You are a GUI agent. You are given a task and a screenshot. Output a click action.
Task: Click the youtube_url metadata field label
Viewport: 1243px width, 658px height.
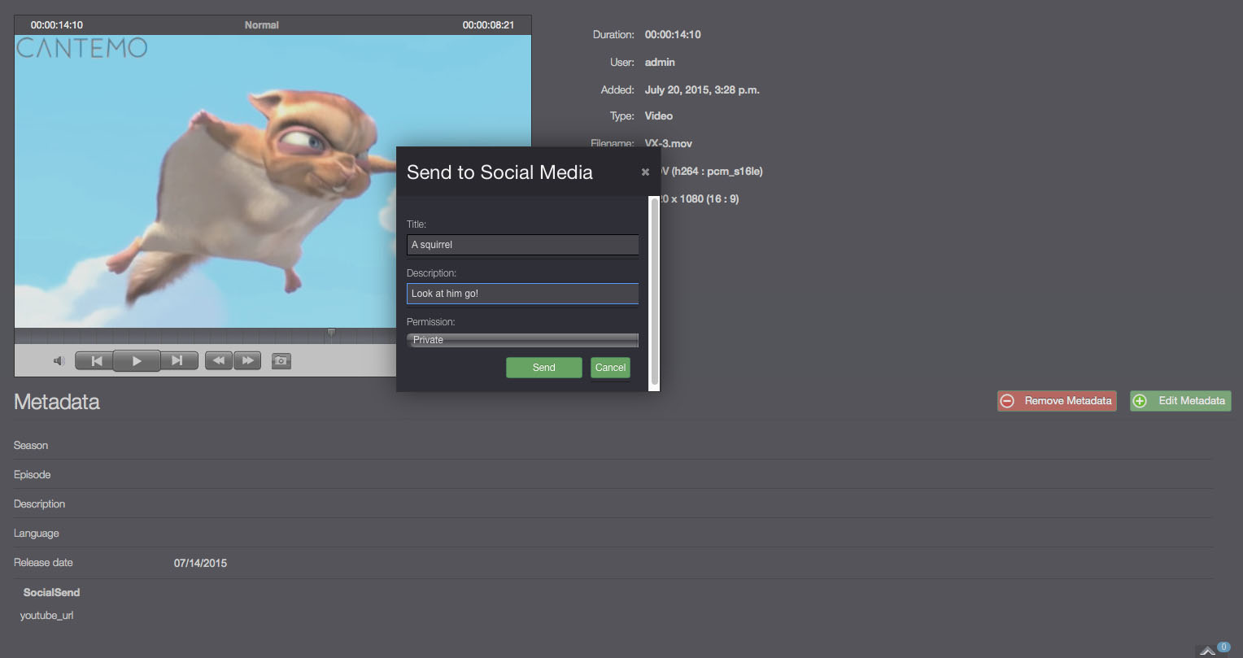tap(47, 616)
